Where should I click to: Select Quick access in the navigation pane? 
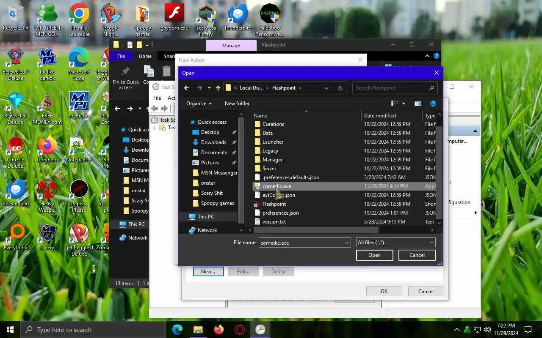(x=212, y=122)
